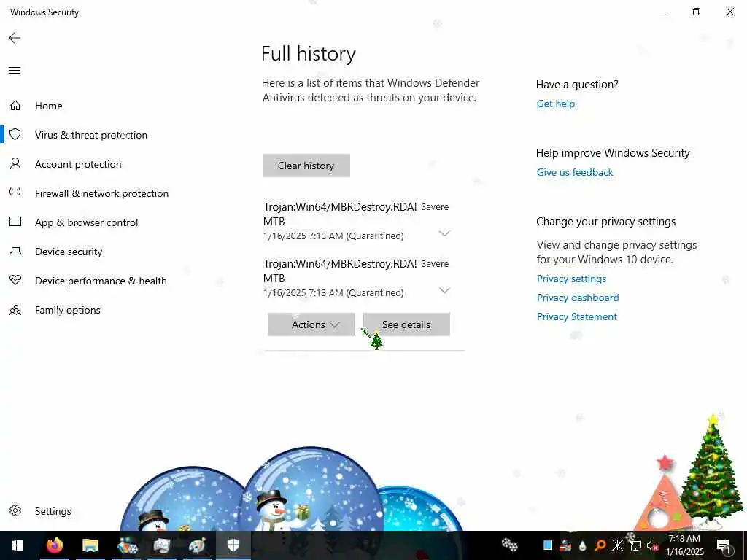Open the snowflake app in taskbar
The height and width of the screenshot is (560, 747).
tap(127, 545)
